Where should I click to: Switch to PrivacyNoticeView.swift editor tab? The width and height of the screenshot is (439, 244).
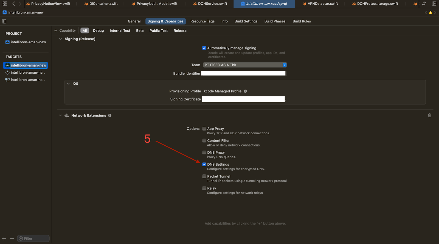click(x=48, y=4)
